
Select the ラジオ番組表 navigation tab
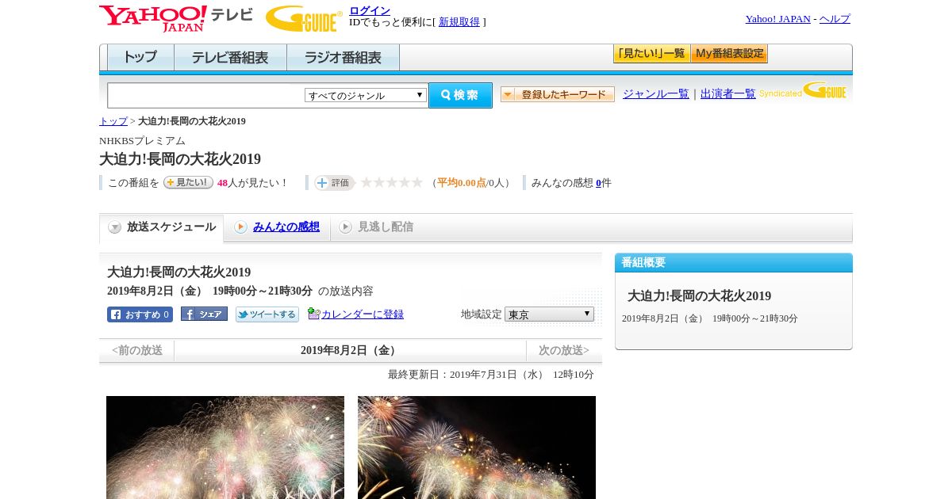[343, 57]
